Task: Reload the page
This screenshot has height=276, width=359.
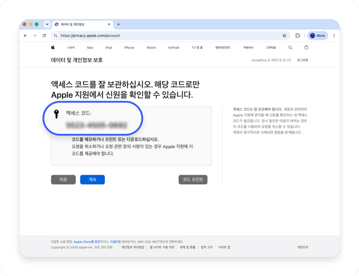Action: point(44,35)
